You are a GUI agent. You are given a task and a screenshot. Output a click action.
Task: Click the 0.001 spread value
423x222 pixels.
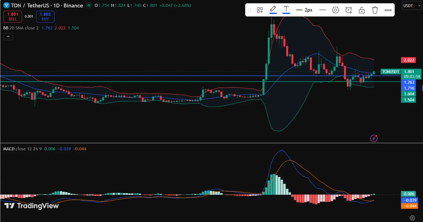[29, 16]
